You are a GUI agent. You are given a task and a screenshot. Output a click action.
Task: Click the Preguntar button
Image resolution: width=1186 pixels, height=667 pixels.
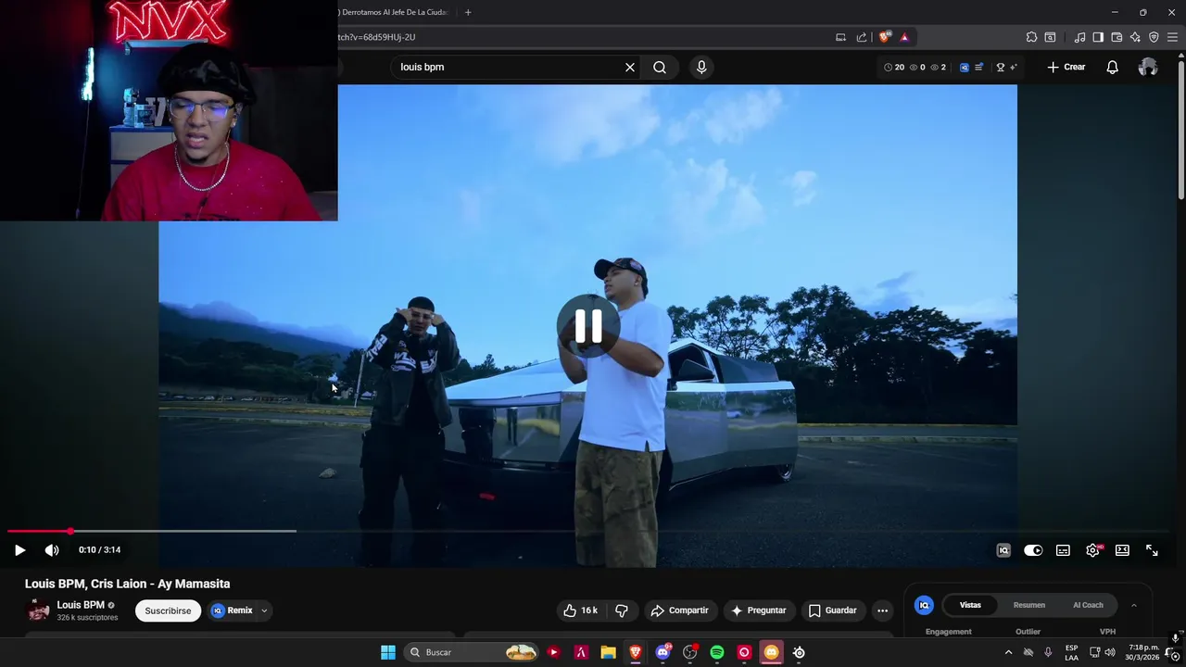(759, 610)
